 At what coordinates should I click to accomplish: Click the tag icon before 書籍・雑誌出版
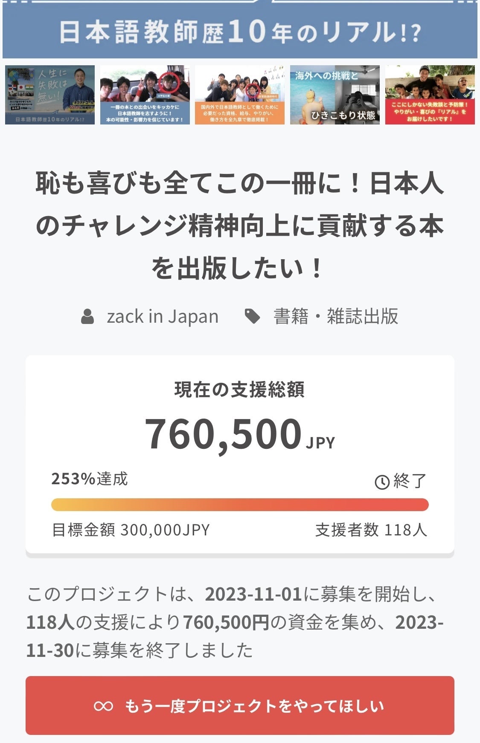tap(252, 316)
